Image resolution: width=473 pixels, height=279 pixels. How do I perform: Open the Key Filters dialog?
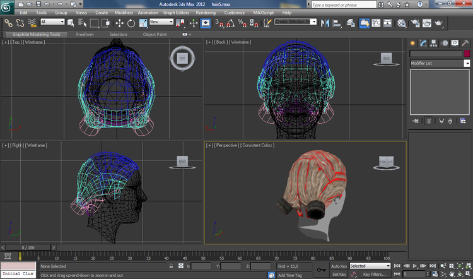[375, 274]
